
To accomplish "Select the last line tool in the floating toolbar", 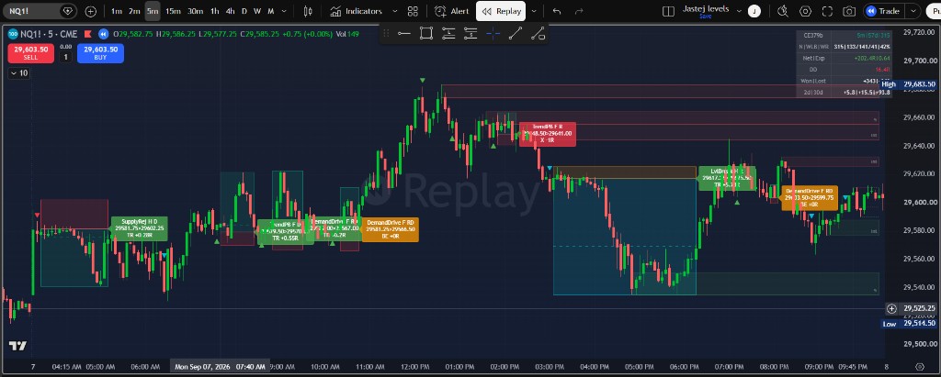I will (538, 34).
